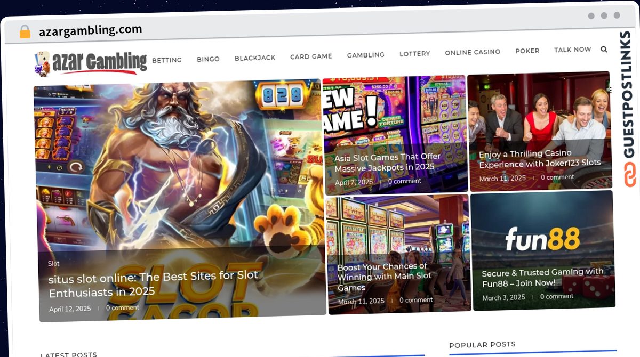Click the Popular Posts heading
The image size is (640, 357).
coord(482,345)
